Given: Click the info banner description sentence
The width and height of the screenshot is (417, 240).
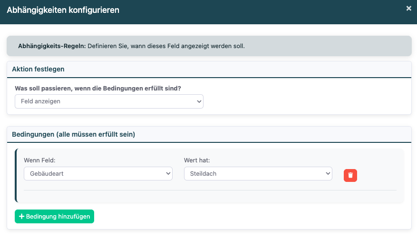Looking at the screenshot, I should (x=166, y=46).
